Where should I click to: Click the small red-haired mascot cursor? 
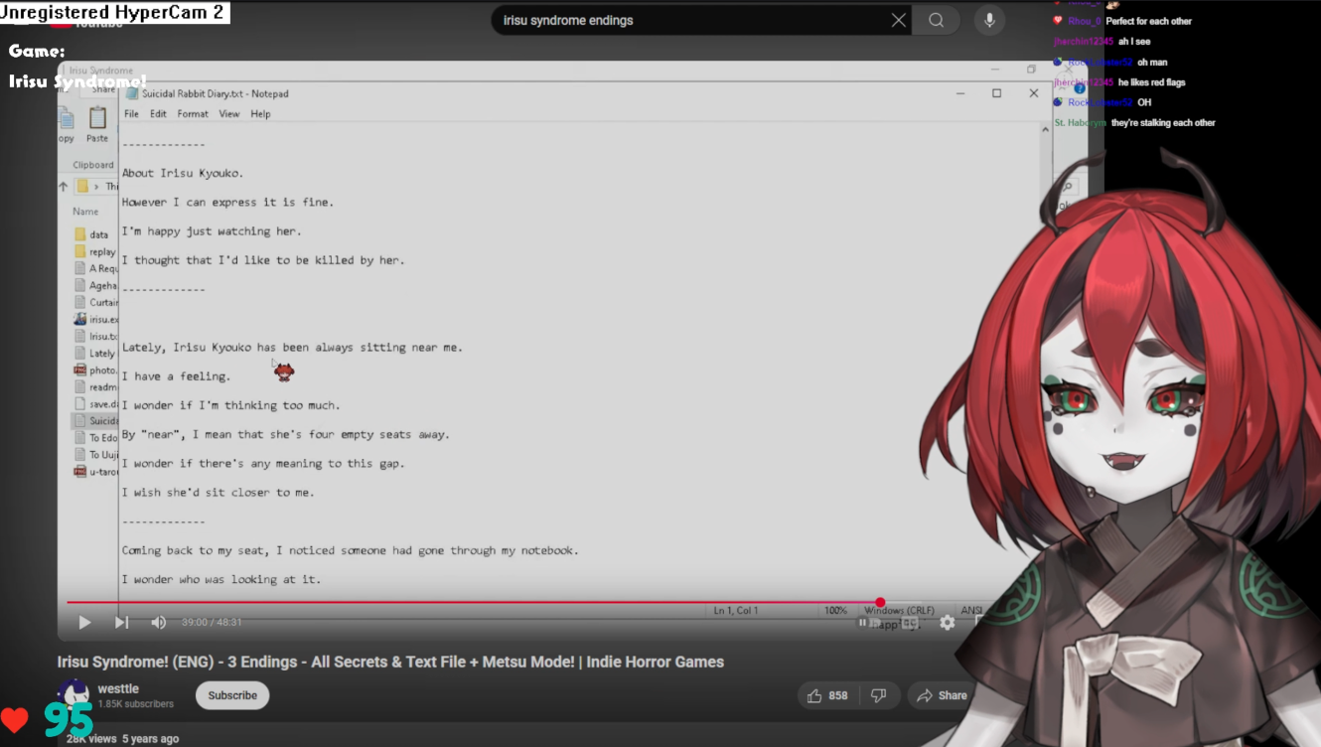tap(284, 372)
